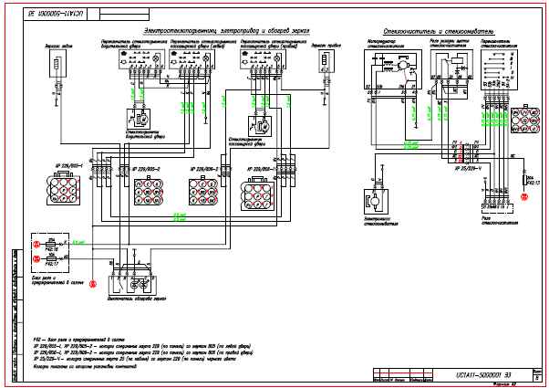The width and height of the screenshot is (549, 388).
Task: Click the green wire gauge label near fuse F42:16
Action: pos(78,243)
